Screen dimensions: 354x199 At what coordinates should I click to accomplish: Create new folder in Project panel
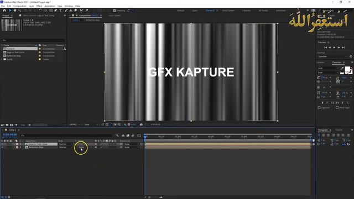[7, 125]
